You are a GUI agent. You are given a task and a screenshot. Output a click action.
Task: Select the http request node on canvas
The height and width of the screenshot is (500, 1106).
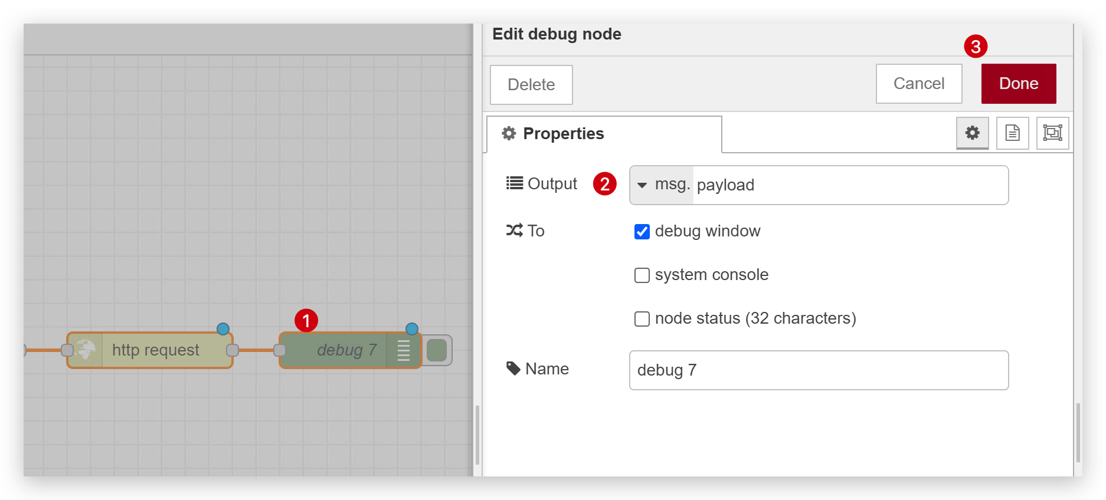[150, 350]
